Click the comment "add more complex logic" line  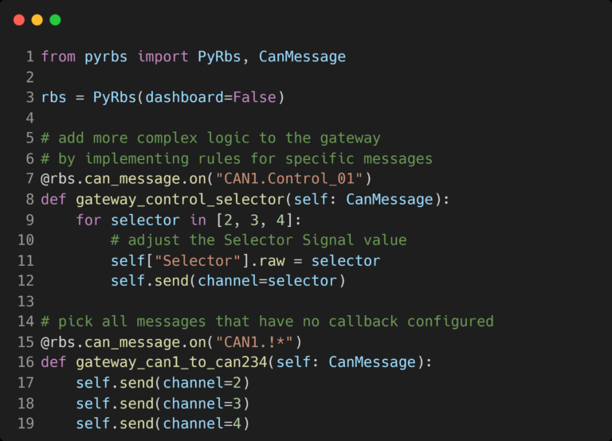pyautogui.click(x=211, y=139)
